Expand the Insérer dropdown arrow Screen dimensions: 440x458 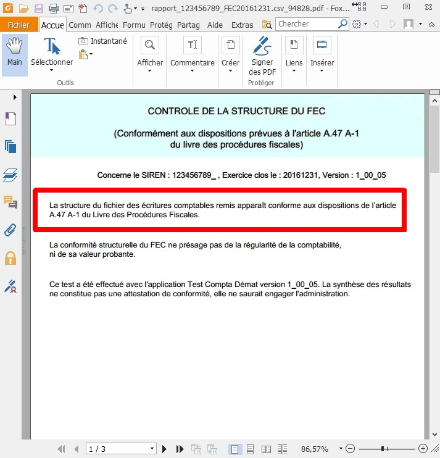[322, 71]
